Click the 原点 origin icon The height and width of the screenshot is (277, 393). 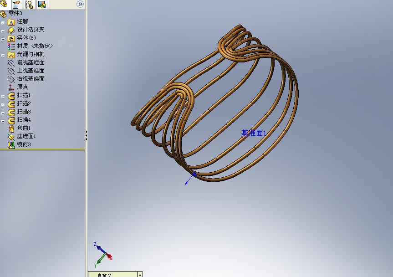point(11,87)
